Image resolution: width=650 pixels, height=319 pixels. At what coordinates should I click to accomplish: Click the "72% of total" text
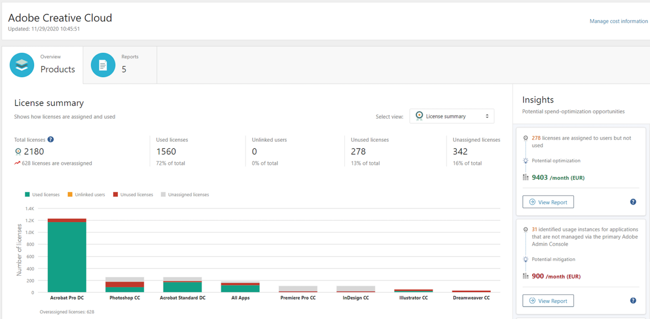tap(171, 163)
